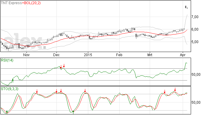Click the 50,00 label on RSI panel
The width and height of the screenshot is (205, 115).
click(x=196, y=75)
